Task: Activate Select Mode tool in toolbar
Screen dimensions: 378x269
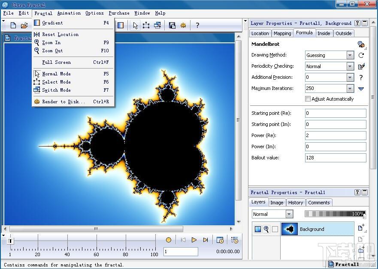Action: (x=146, y=25)
